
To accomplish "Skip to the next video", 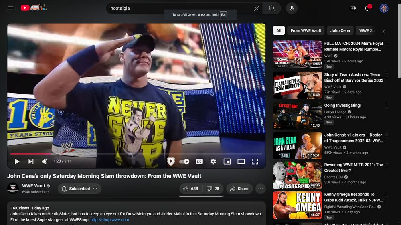I will (x=31, y=161).
